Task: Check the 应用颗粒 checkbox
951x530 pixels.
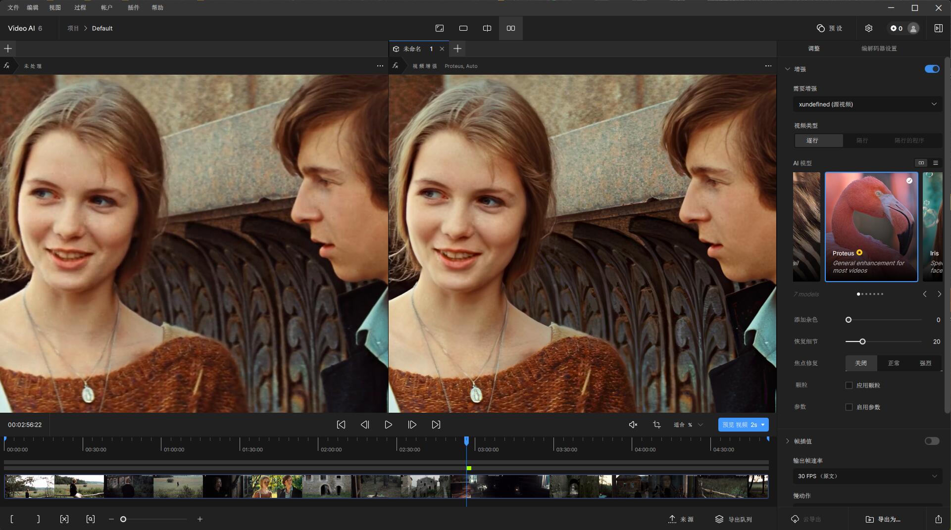Action: [x=849, y=385]
